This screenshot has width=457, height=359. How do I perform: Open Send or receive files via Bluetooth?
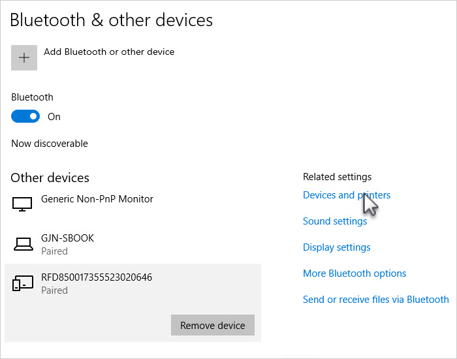tap(375, 300)
